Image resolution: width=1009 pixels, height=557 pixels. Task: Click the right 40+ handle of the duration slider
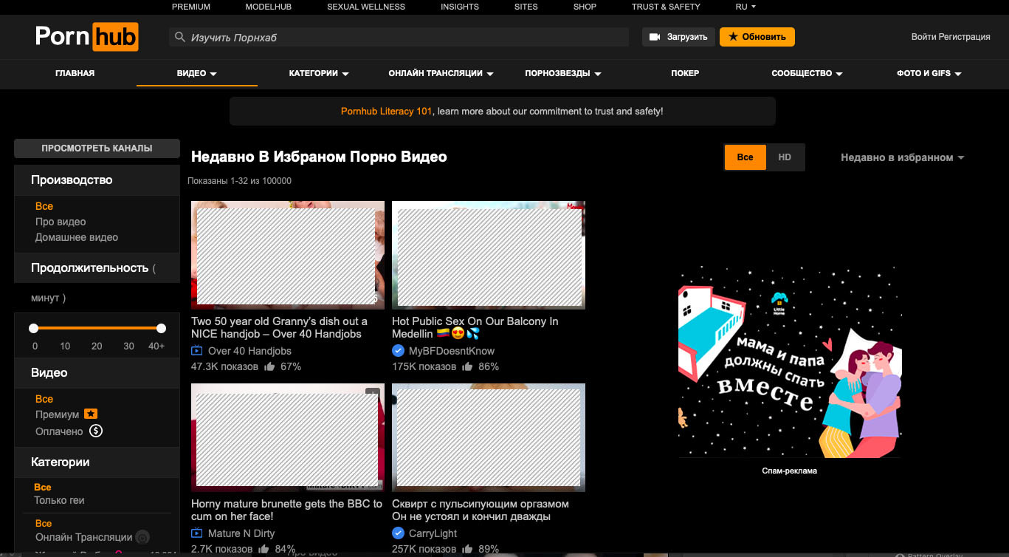tap(161, 328)
